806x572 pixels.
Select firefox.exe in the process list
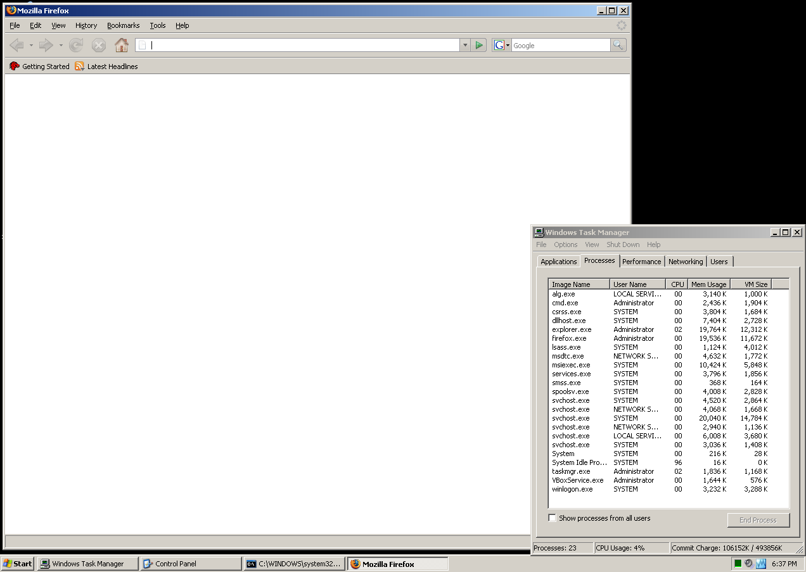point(569,338)
